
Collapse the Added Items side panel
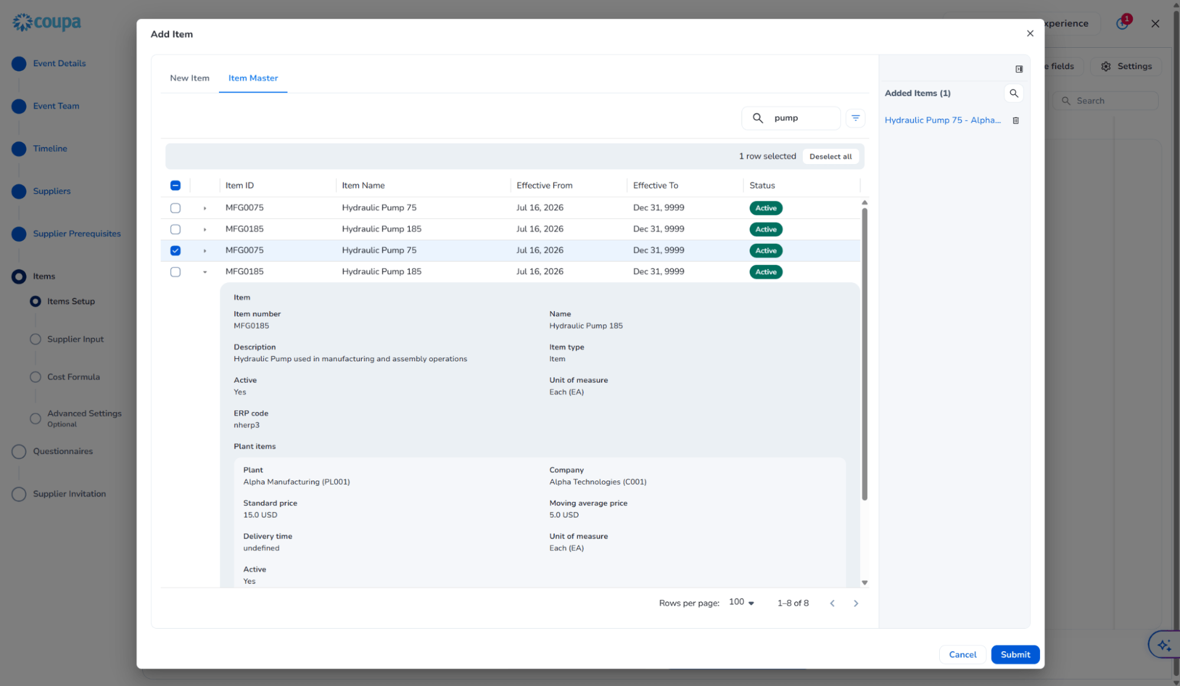click(x=1019, y=69)
